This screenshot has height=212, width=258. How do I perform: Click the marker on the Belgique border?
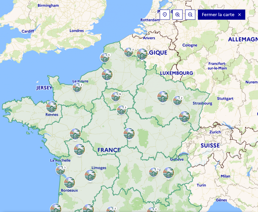(142, 54)
